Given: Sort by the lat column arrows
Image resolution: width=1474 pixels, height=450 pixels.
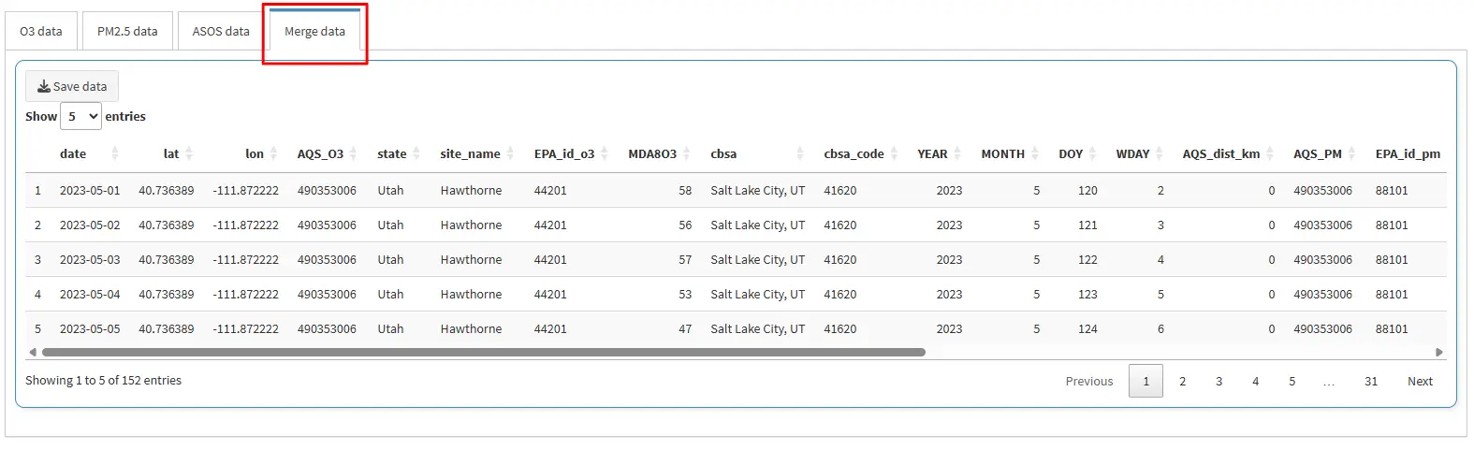Looking at the screenshot, I should 188,153.
